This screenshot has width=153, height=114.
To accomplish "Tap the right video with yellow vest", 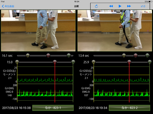I will coord(115,30).
